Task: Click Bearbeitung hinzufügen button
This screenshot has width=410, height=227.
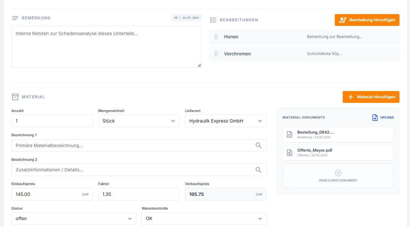Action: pos(367,20)
